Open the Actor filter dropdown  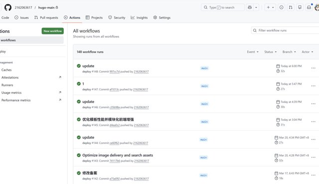308,52
